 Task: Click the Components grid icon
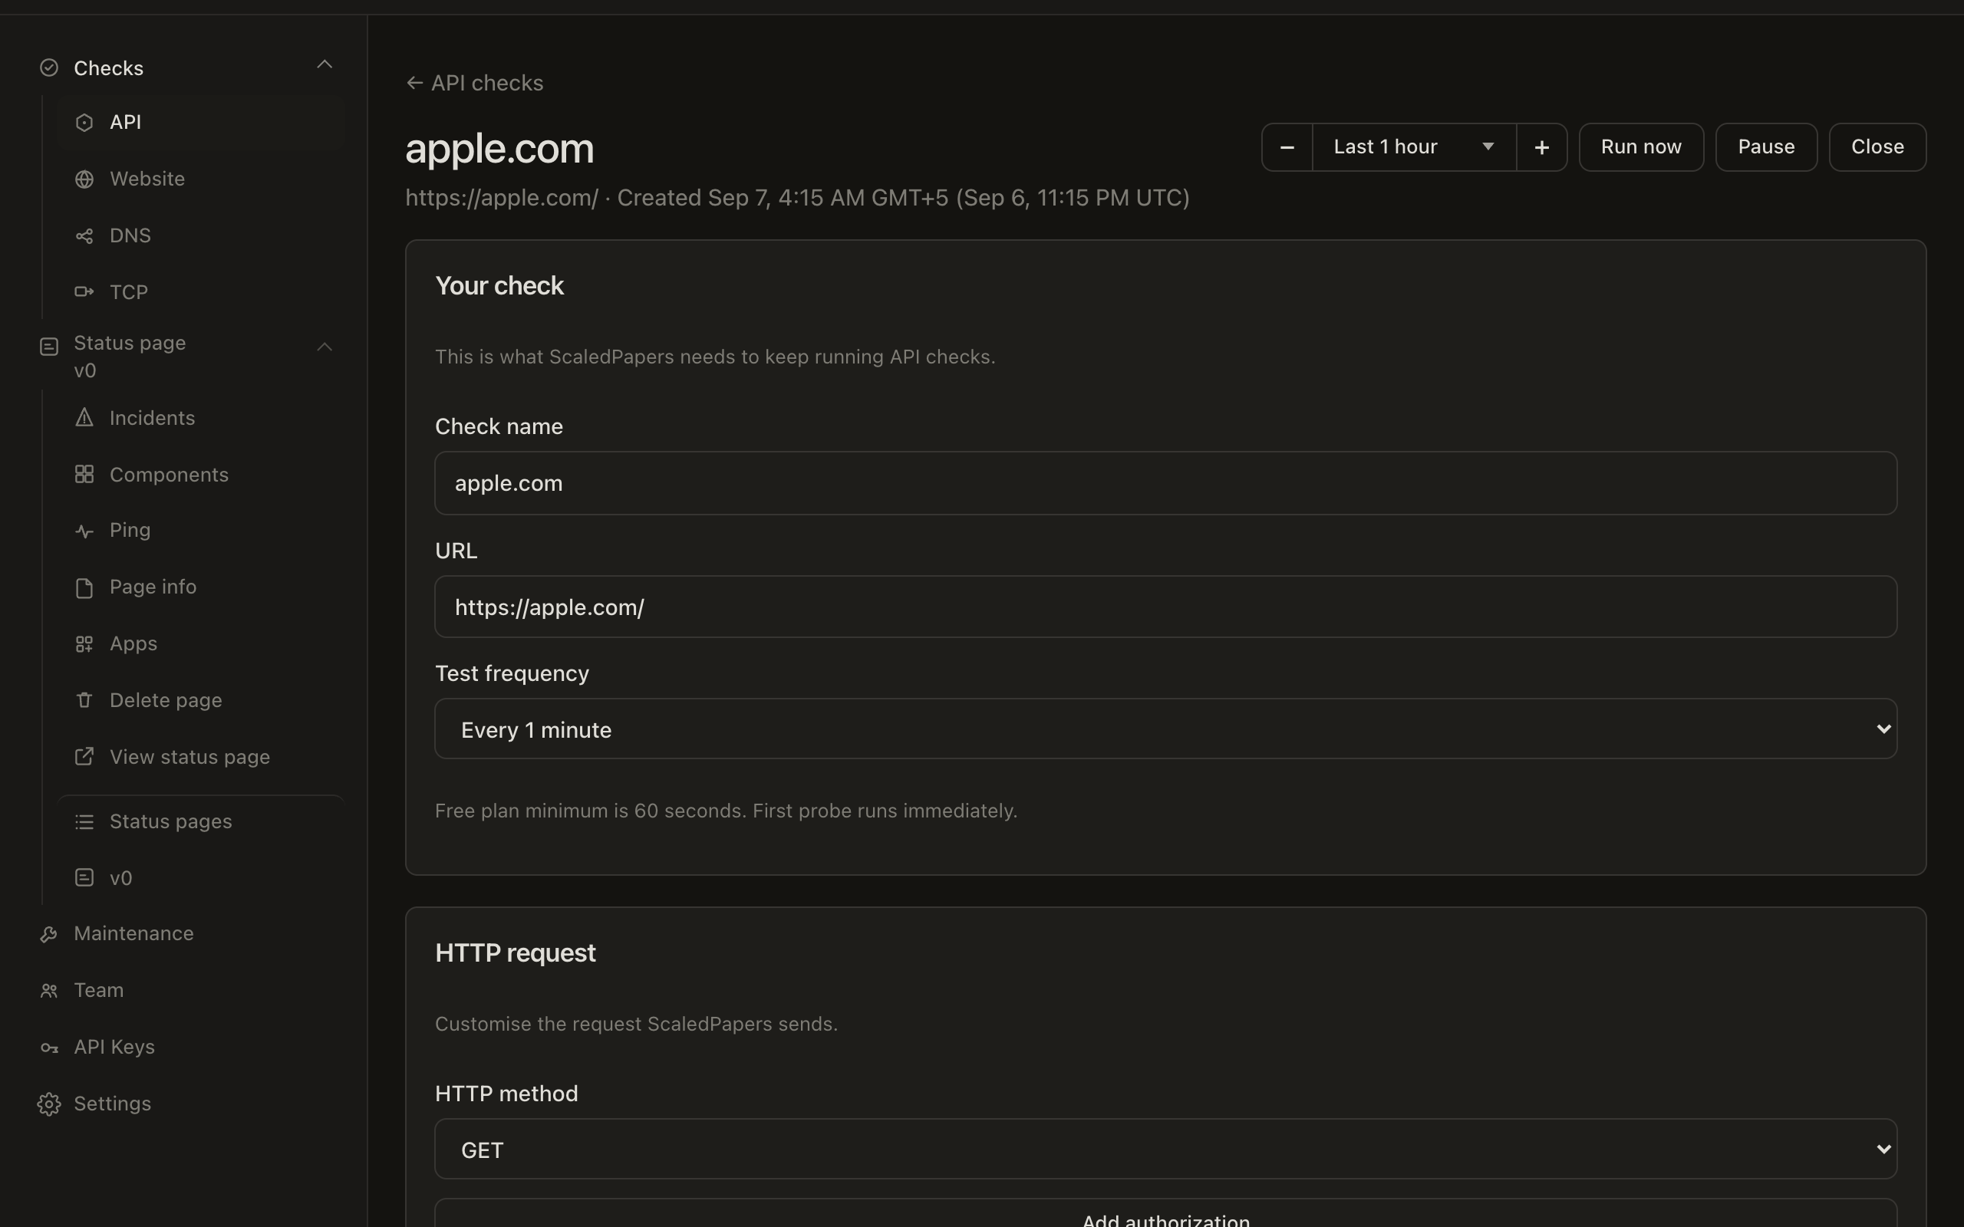click(x=84, y=475)
